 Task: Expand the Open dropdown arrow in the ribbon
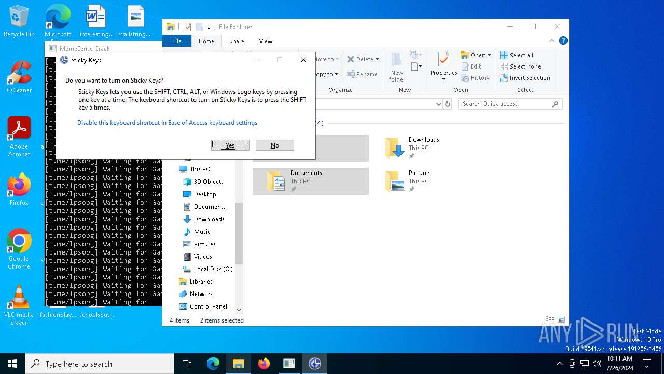(x=489, y=55)
